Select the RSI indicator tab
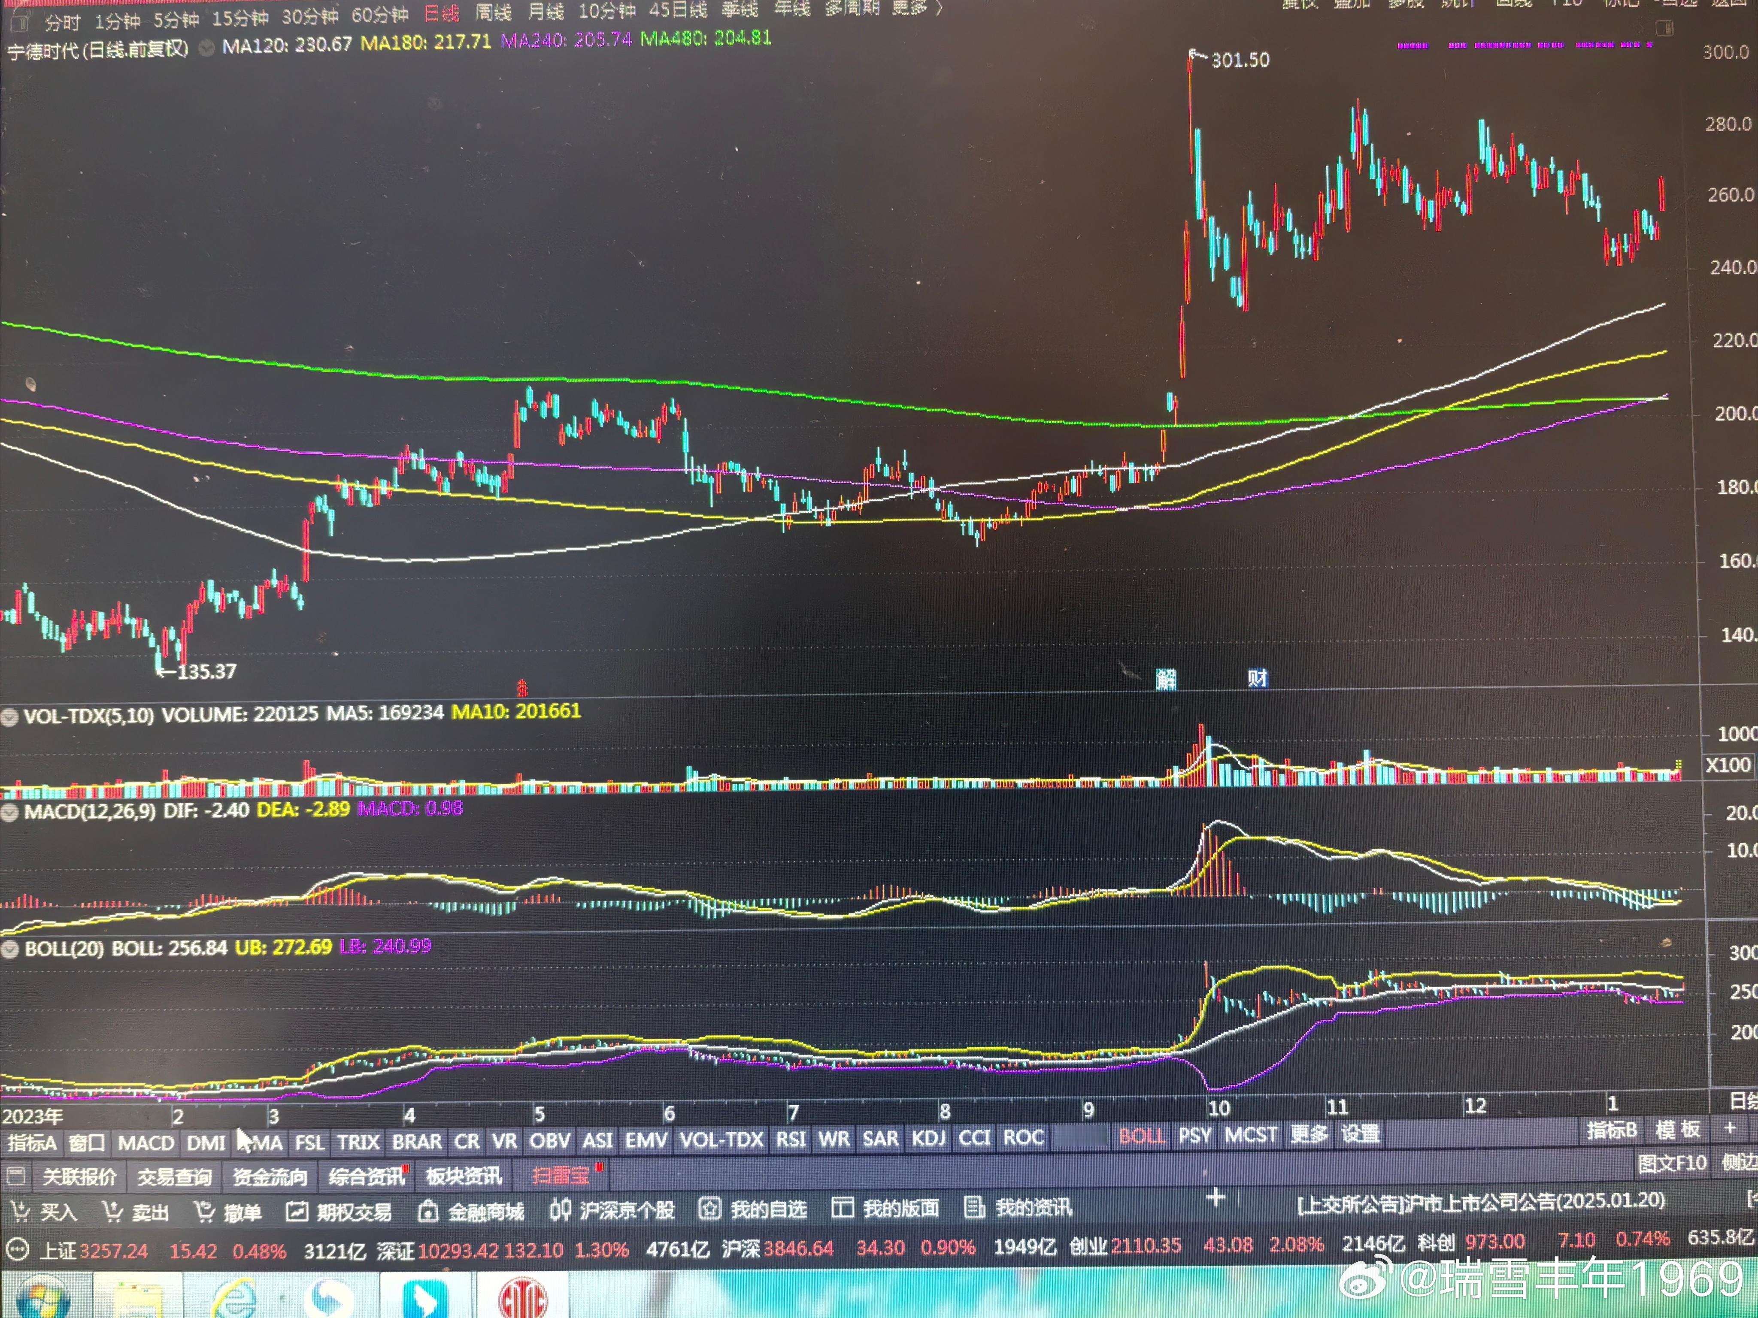This screenshot has height=1318, width=1758. pos(791,1139)
